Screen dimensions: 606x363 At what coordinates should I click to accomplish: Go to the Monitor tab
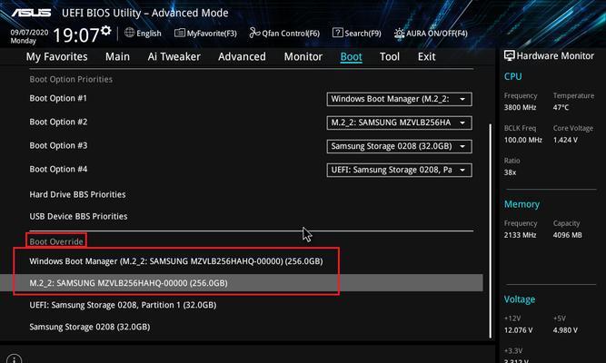click(303, 57)
